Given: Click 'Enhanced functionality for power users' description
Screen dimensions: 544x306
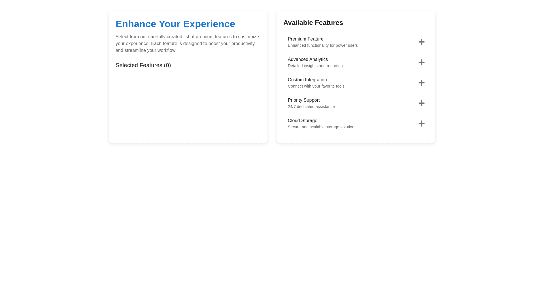Looking at the screenshot, I should pos(322,45).
